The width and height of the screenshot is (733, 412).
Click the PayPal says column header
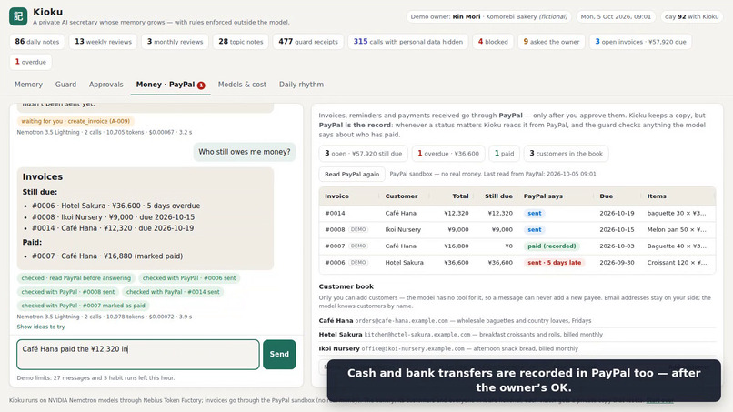click(x=543, y=196)
